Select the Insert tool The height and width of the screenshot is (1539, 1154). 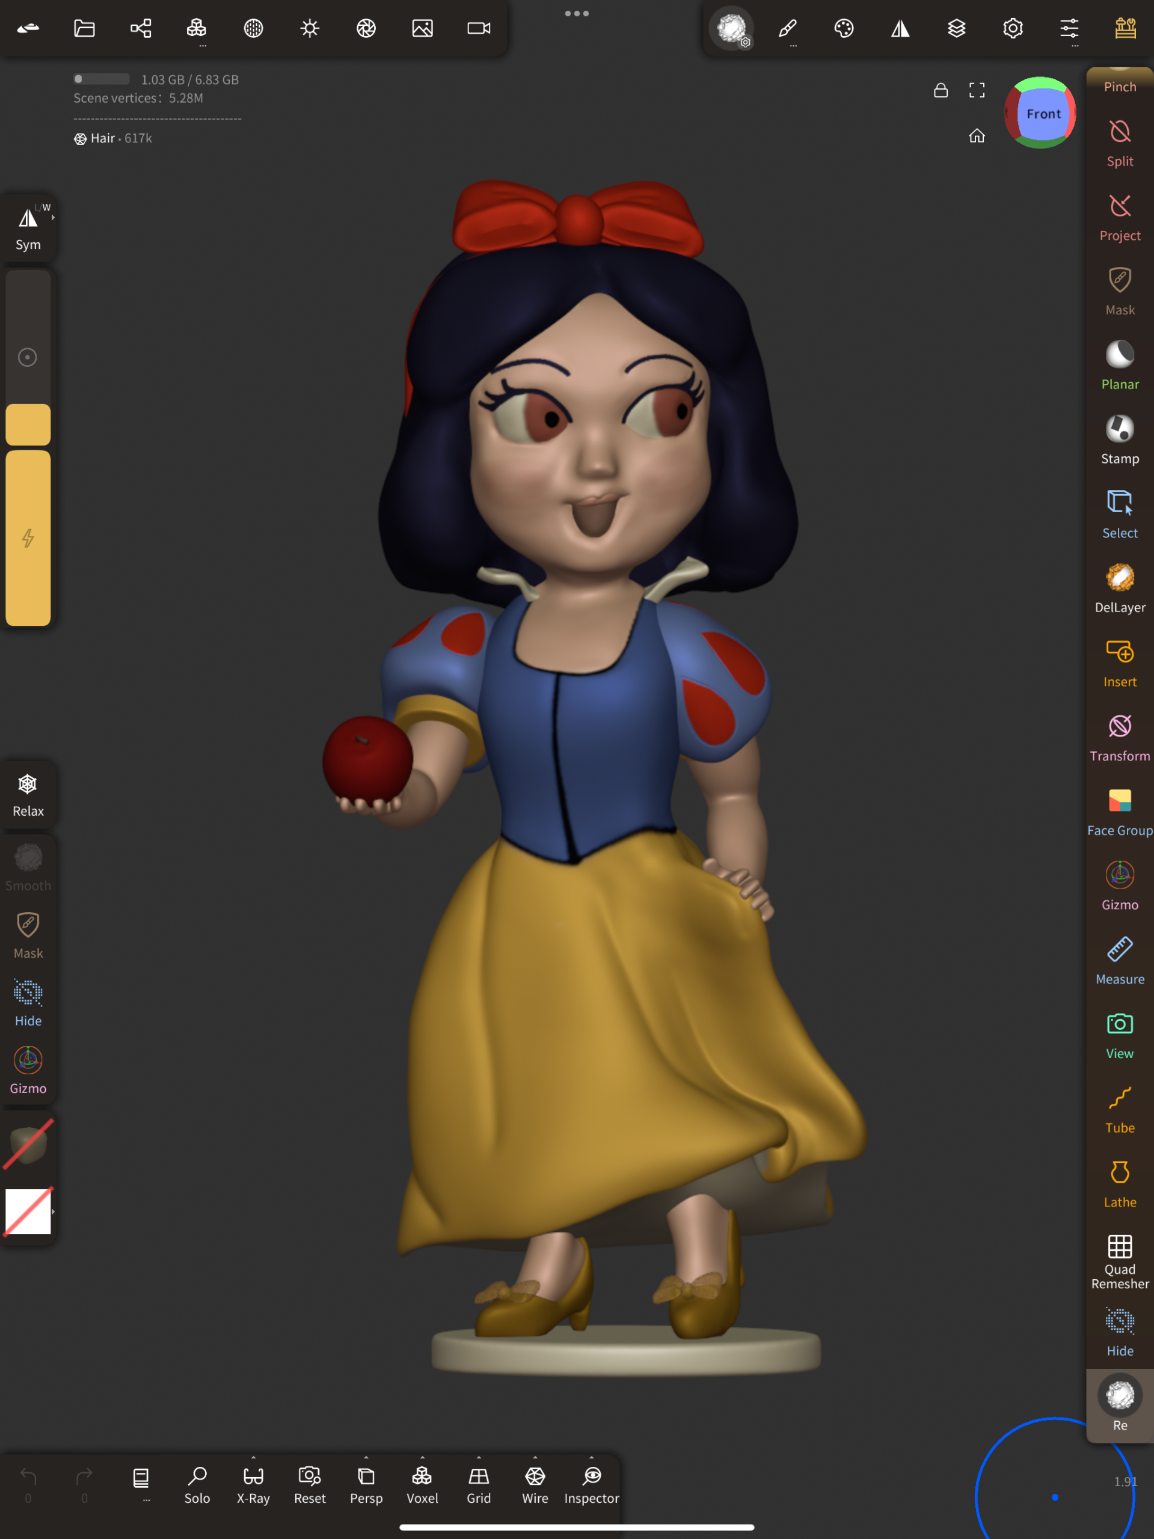pos(1120,663)
